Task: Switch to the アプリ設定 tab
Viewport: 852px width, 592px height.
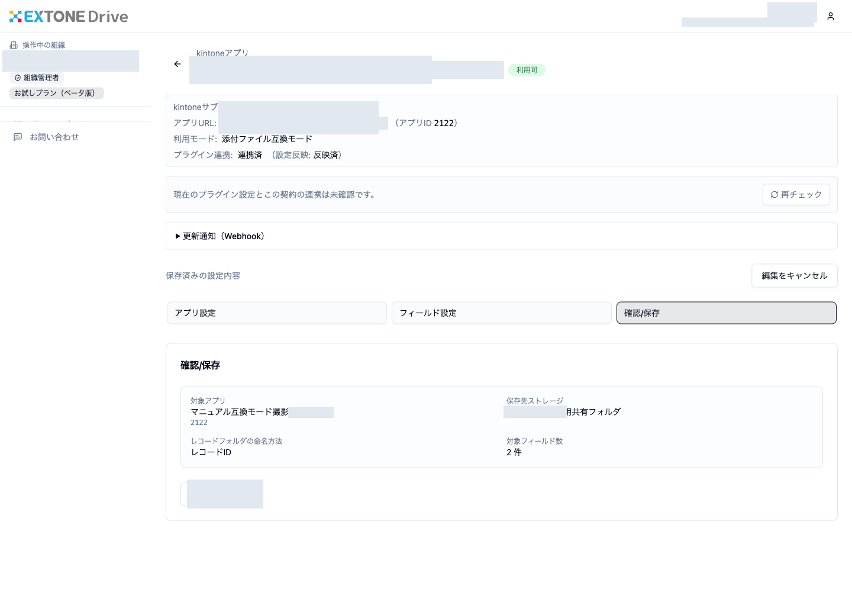Action: coord(277,313)
